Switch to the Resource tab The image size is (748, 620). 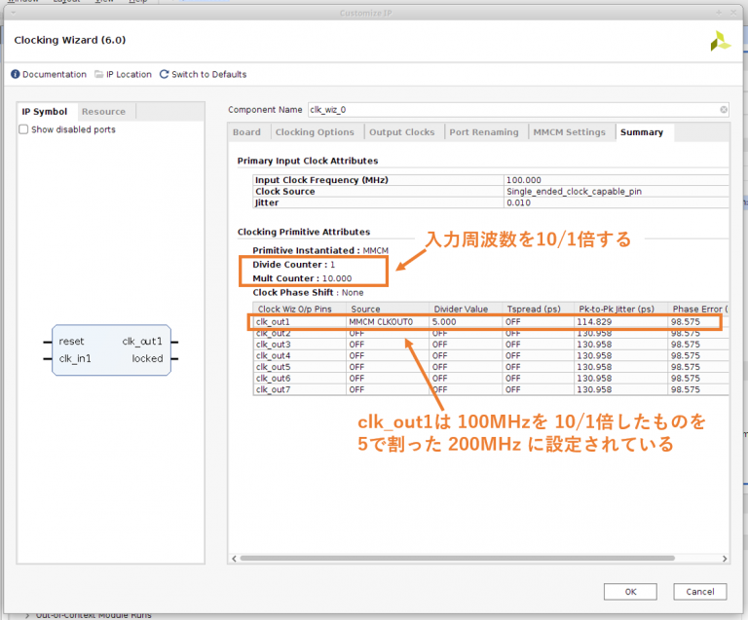point(103,112)
